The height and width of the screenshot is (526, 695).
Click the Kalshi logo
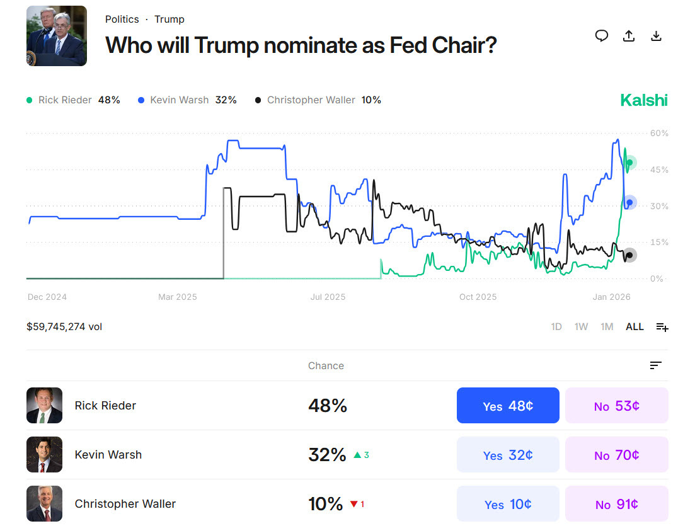643,100
